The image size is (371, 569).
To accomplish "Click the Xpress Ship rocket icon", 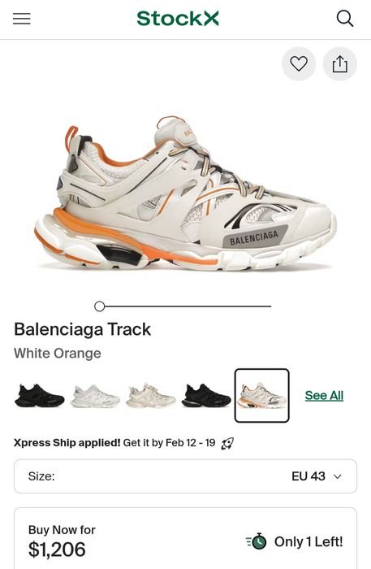I will click(x=227, y=443).
